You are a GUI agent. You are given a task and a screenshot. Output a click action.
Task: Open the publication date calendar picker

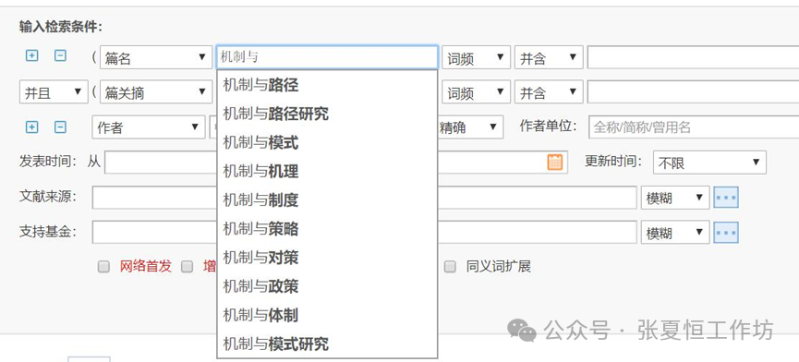point(555,163)
